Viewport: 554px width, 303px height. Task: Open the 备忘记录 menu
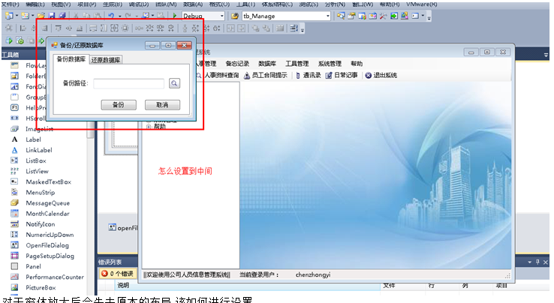click(237, 64)
